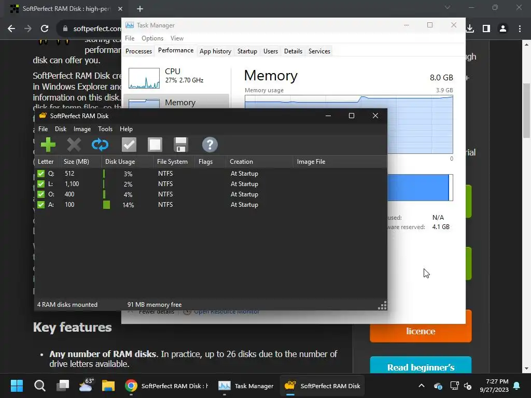531x398 pixels.
Task: Sort by Disk Usage column header
Action: click(x=127, y=162)
